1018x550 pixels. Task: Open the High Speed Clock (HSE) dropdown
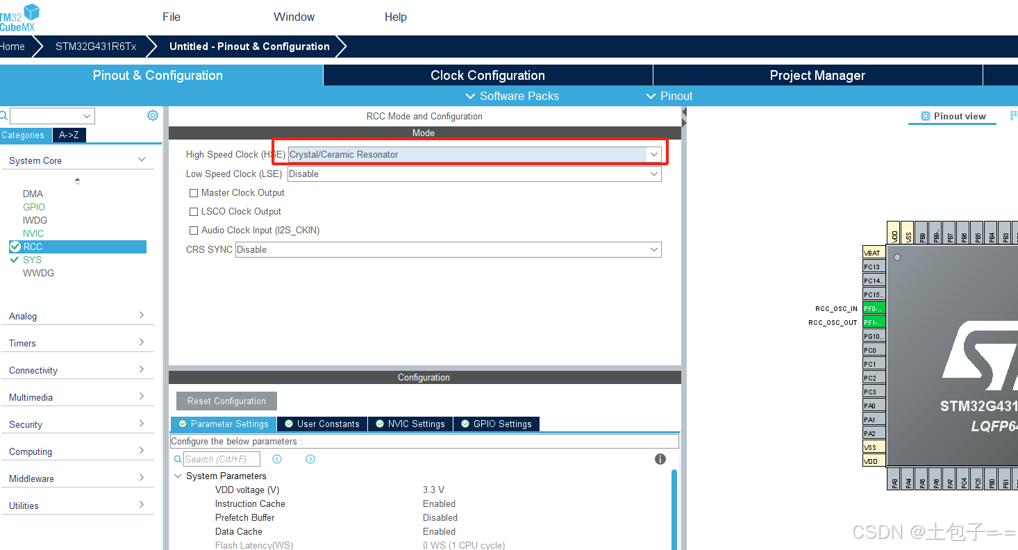point(474,154)
